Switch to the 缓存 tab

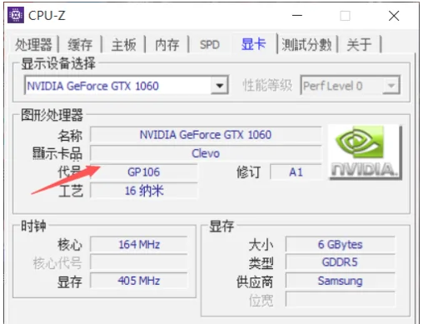point(80,44)
